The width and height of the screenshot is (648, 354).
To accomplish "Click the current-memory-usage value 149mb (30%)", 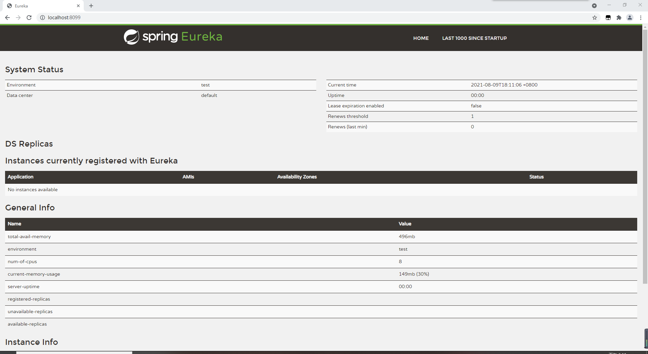I will click(x=414, y=274).
